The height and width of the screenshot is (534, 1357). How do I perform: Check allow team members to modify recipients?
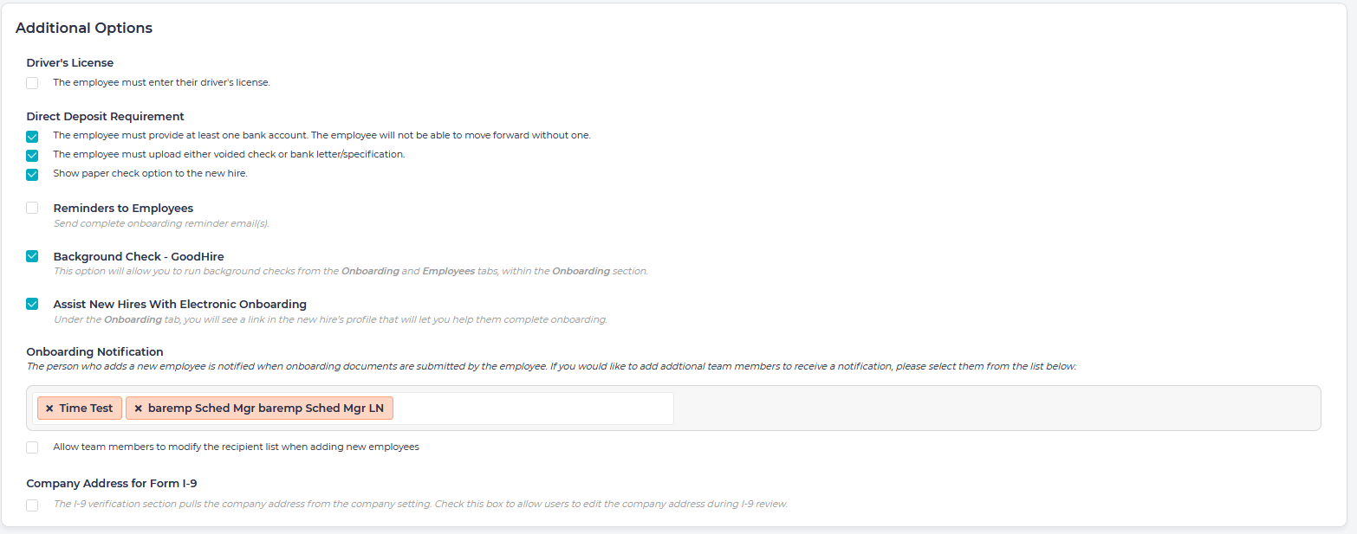[x=32, y=447]
